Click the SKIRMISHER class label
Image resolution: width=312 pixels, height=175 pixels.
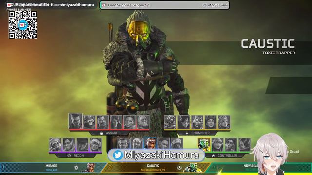200,133
